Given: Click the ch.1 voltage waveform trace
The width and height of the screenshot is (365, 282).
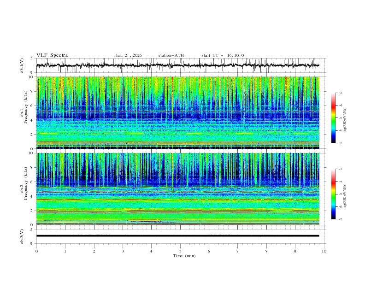Looking at the screenshot, I should (x=177, y=65).
